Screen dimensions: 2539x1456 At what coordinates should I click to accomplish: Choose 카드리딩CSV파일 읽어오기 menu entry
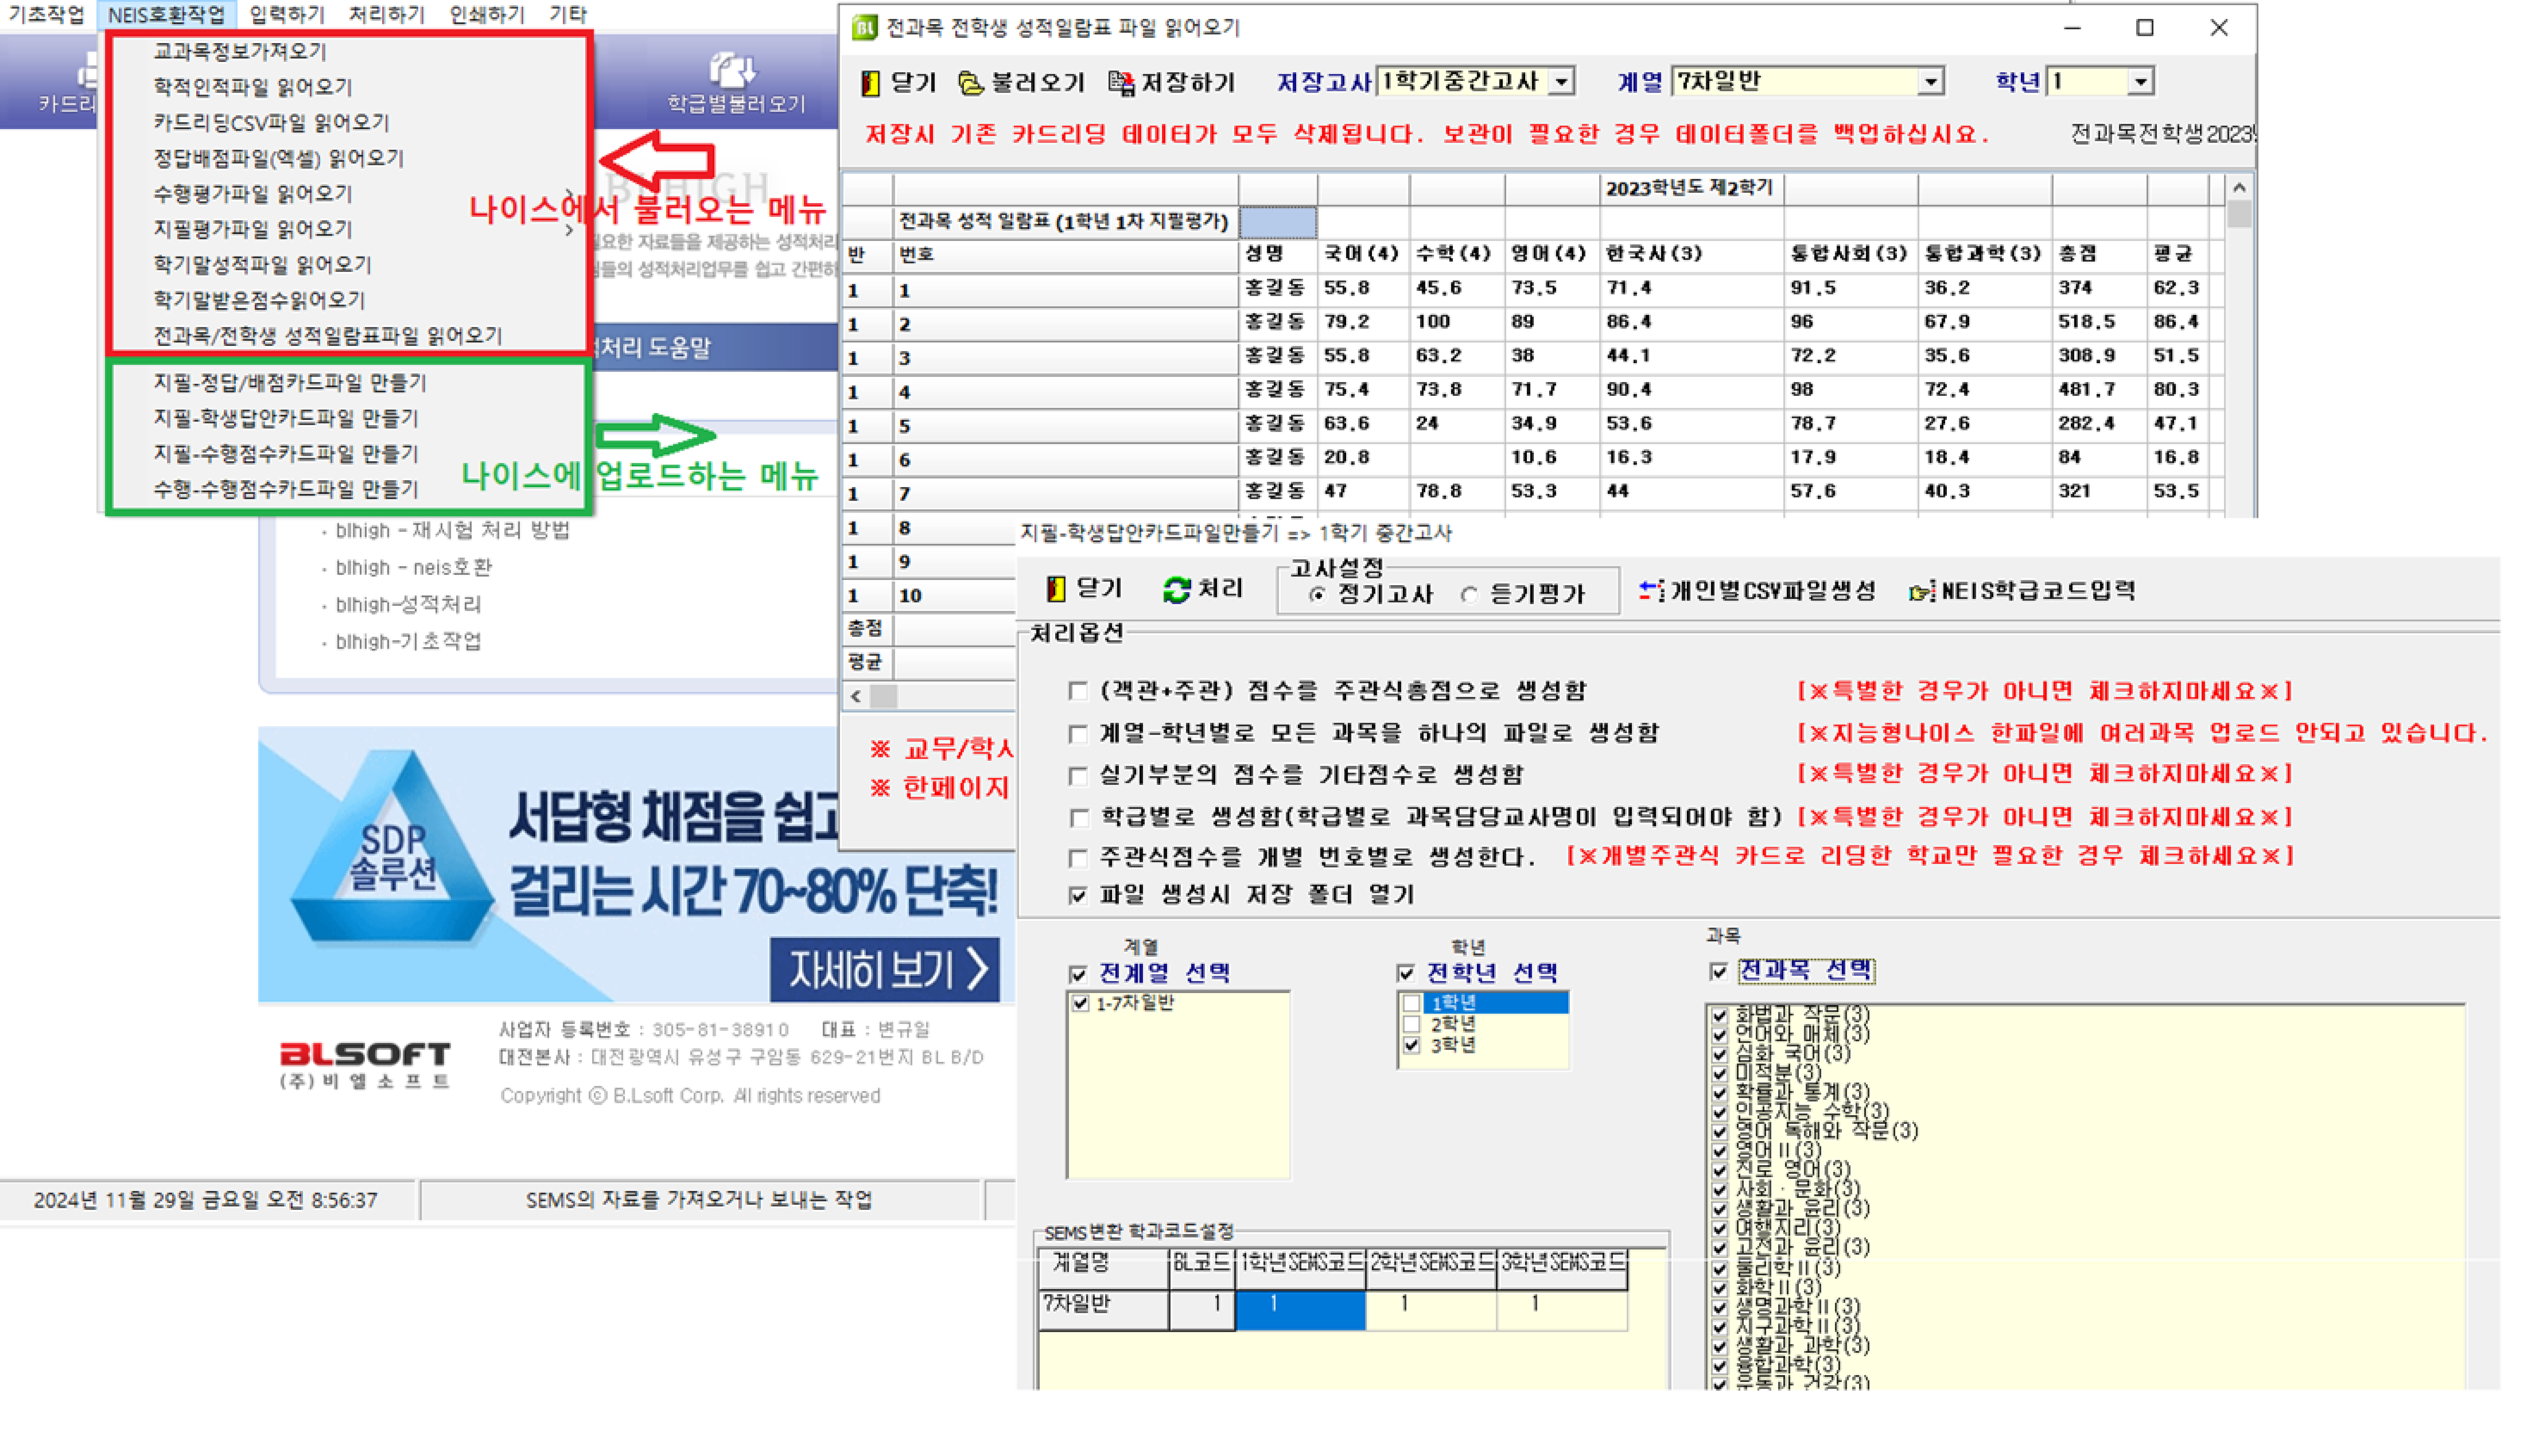pyautogui.click(x=271, y=123)
